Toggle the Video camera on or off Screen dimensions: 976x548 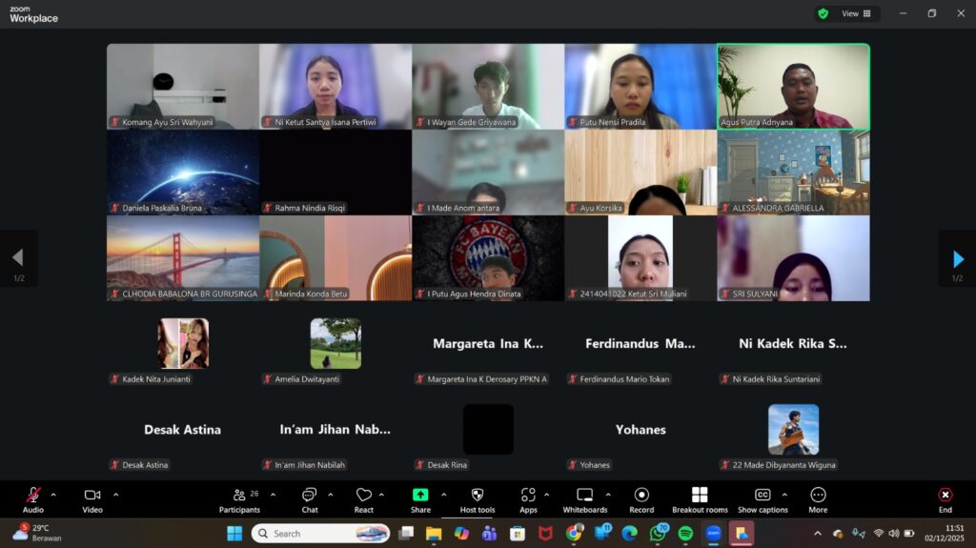click(92, 499)
